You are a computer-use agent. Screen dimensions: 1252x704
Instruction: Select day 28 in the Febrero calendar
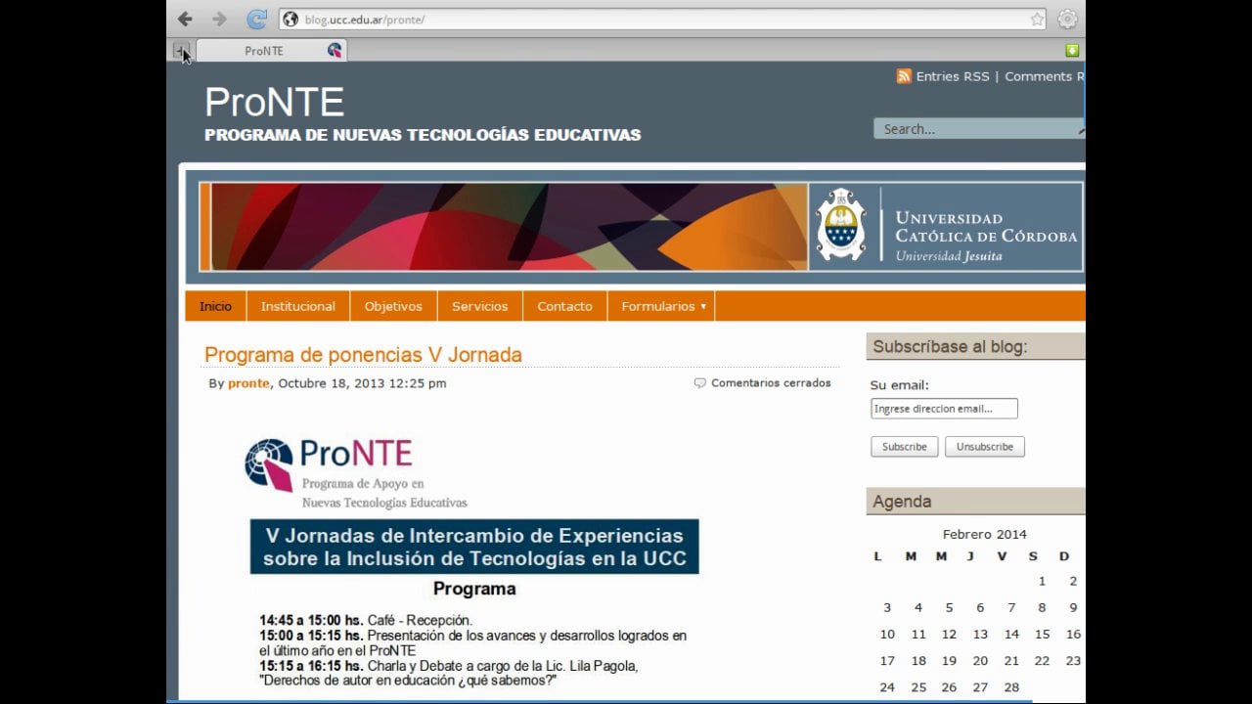1011,687
